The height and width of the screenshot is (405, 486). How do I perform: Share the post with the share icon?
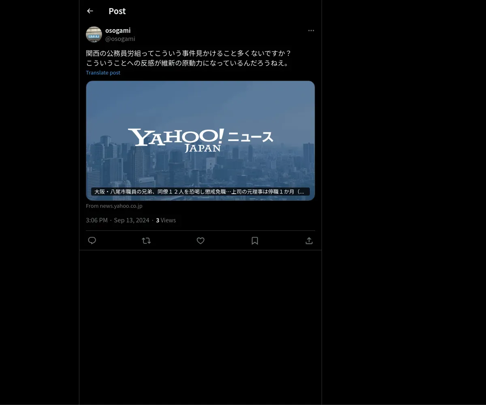(x=309, y=241)
